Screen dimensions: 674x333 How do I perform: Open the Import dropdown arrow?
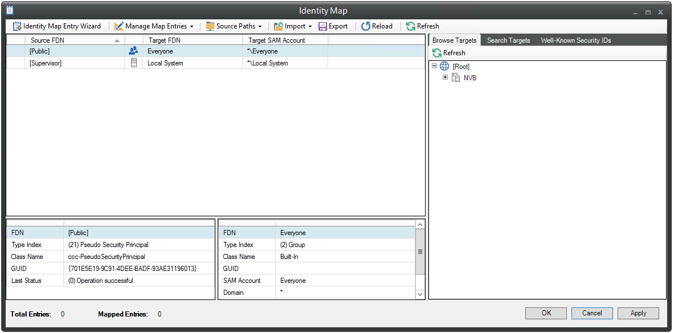point(310,27)
